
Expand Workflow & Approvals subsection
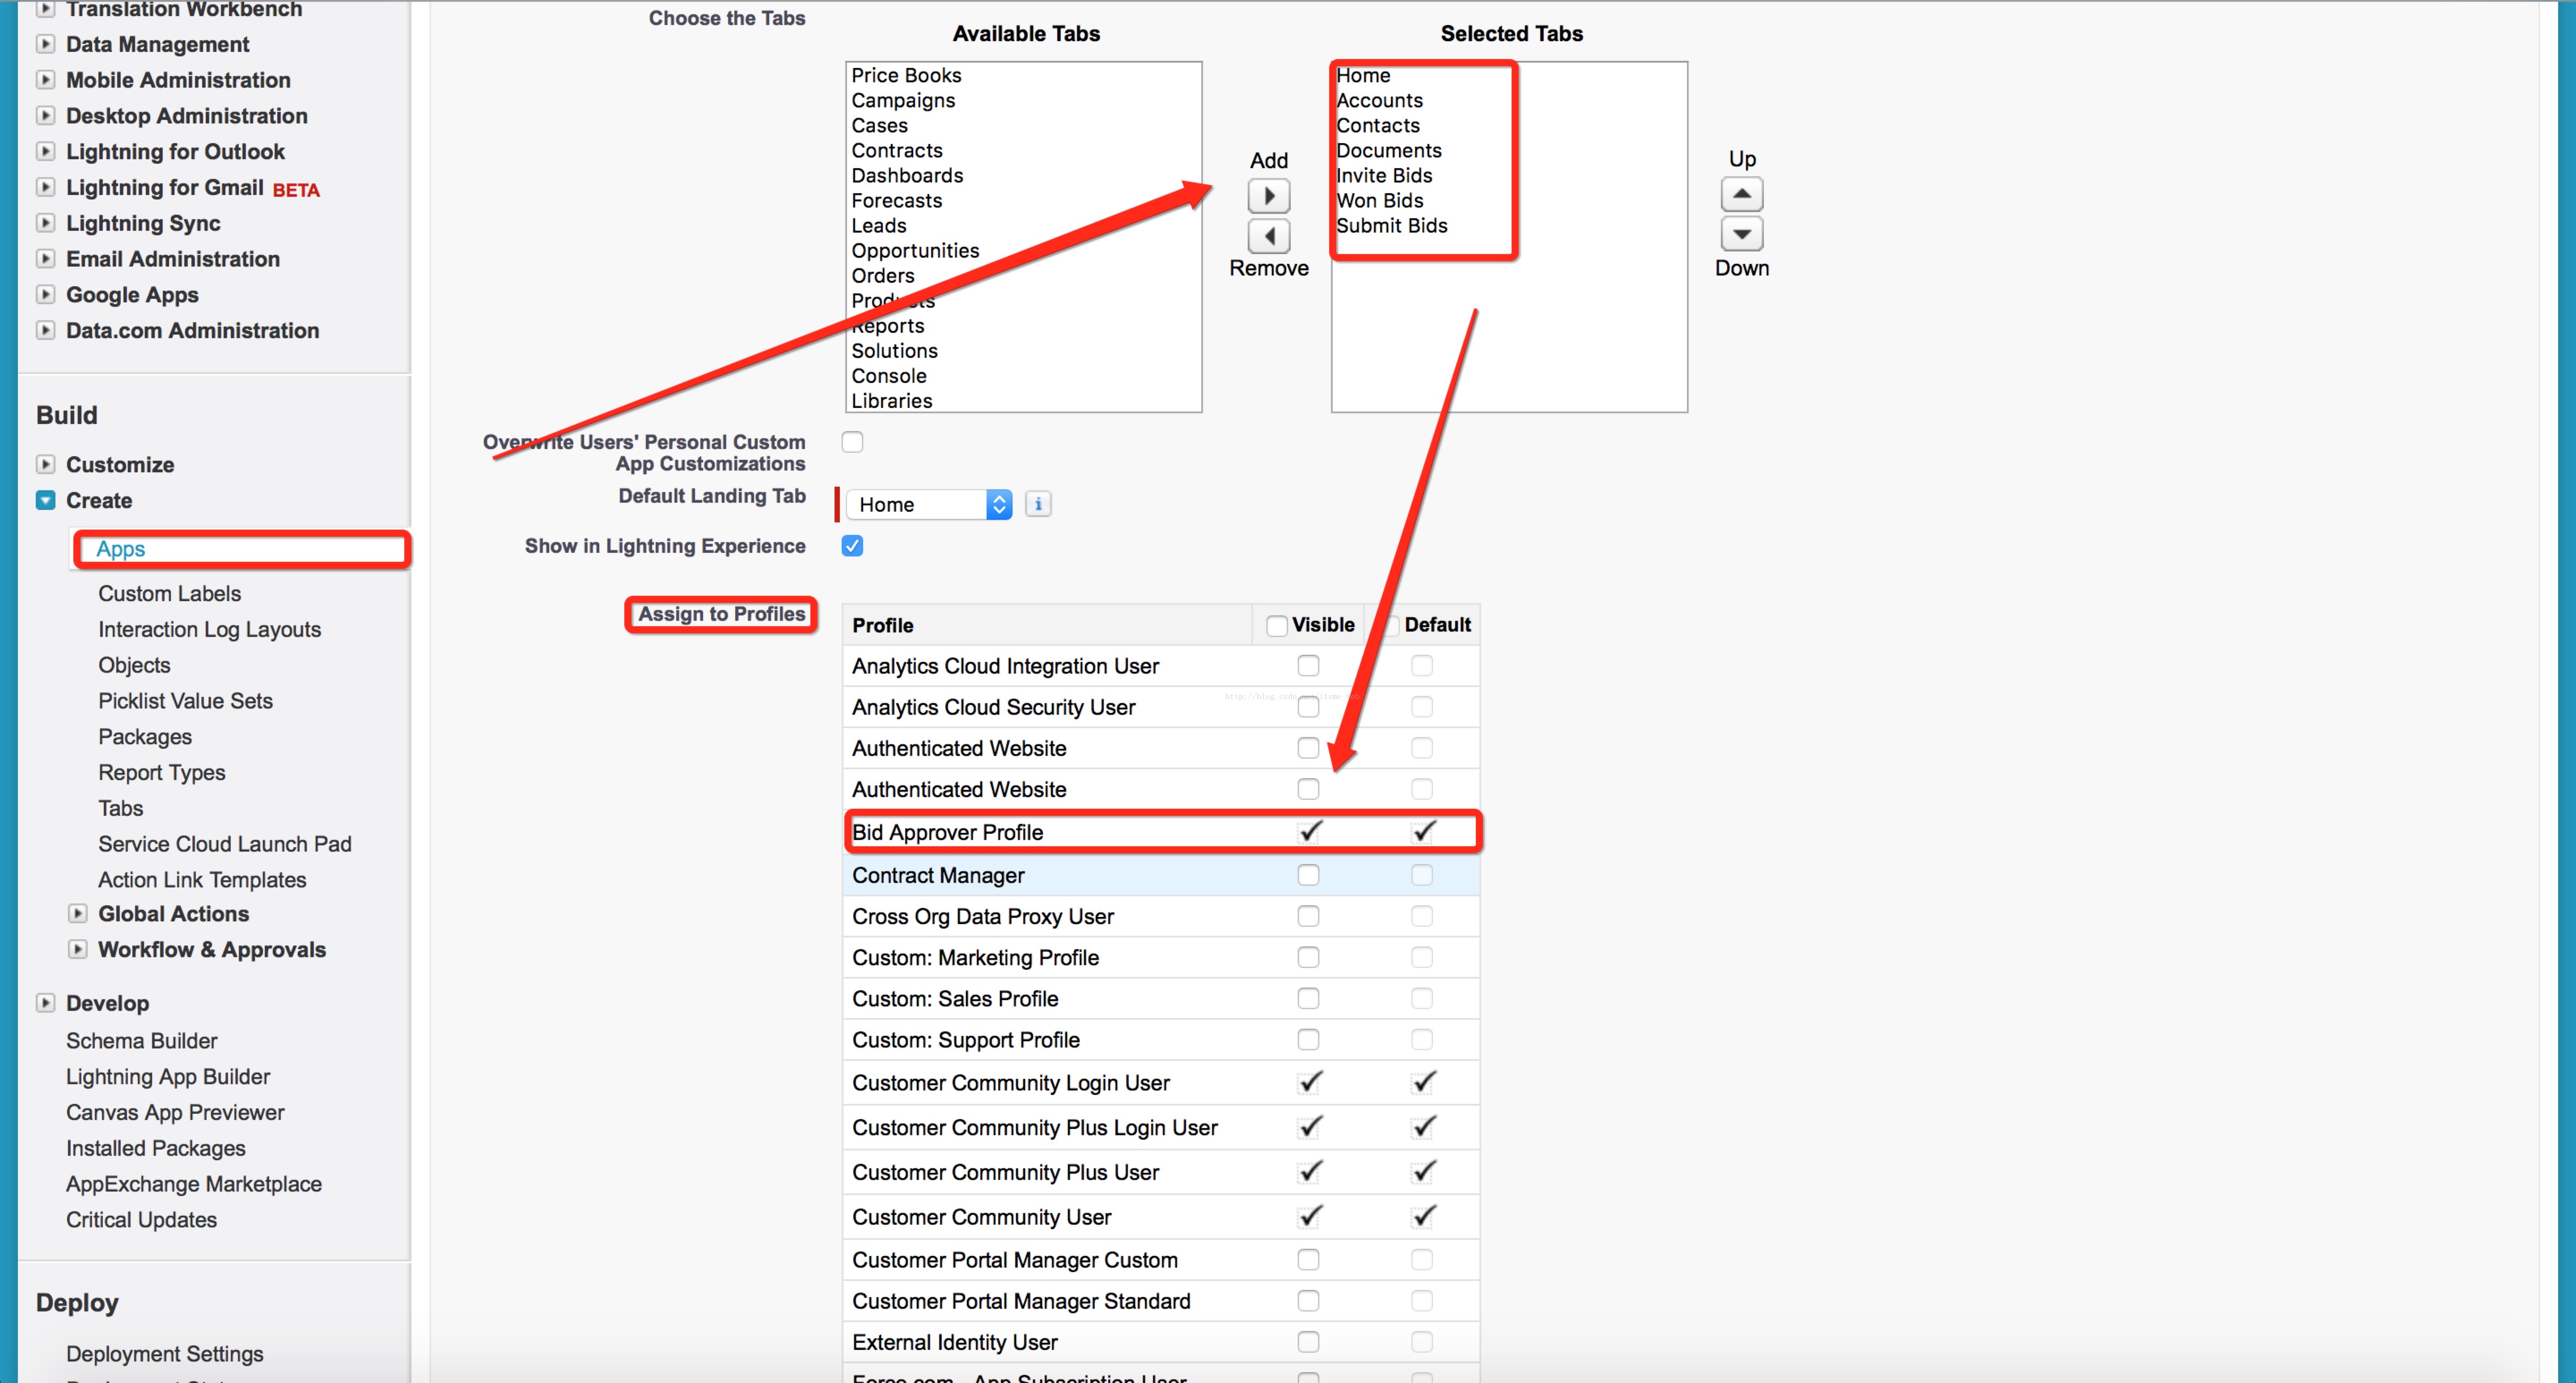77,950
